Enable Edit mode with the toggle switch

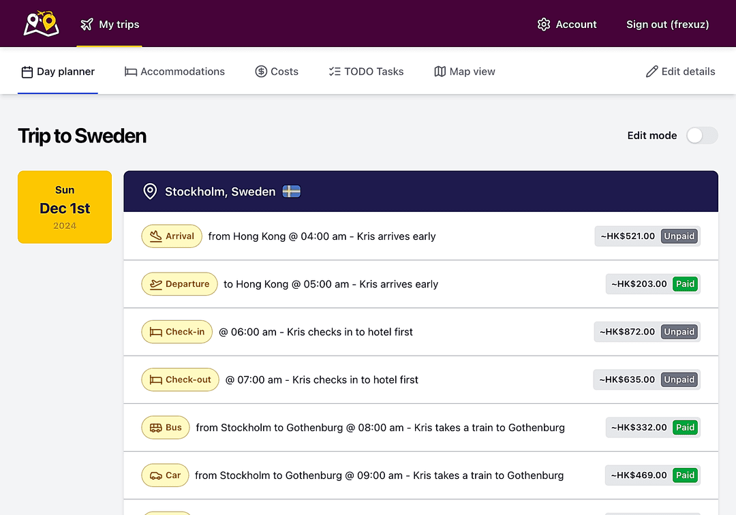(701, 136)
